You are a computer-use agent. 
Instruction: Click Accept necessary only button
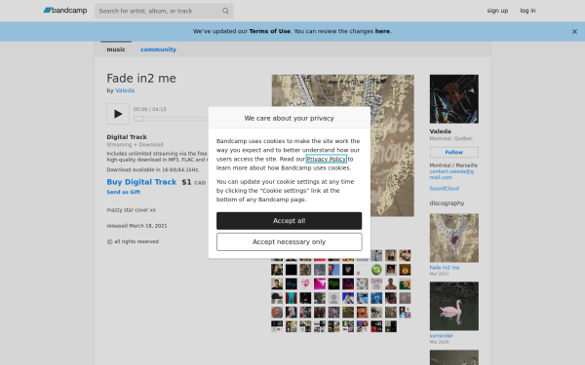[289, 242]
